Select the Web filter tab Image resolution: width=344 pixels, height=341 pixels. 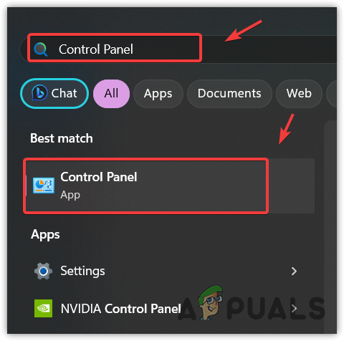tap(299, 93)
